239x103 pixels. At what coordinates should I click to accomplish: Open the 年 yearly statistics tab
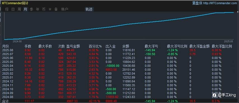click(x=38, y=9)
